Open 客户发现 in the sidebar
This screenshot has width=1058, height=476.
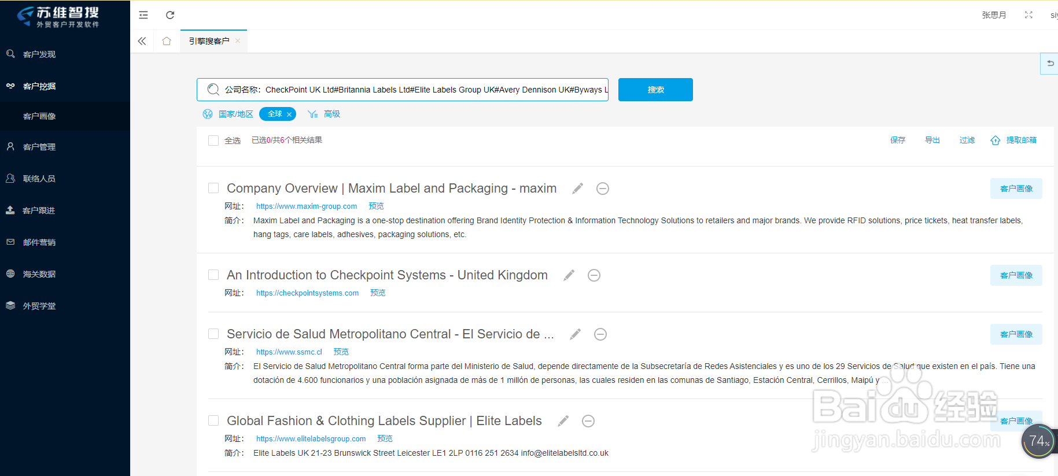65,54
